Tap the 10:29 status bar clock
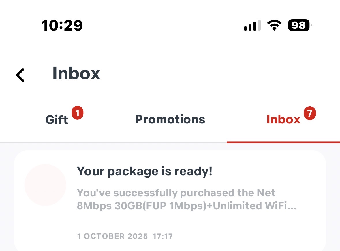The height and width of the screenshot is (251, 340). click(x=62, y=26)
